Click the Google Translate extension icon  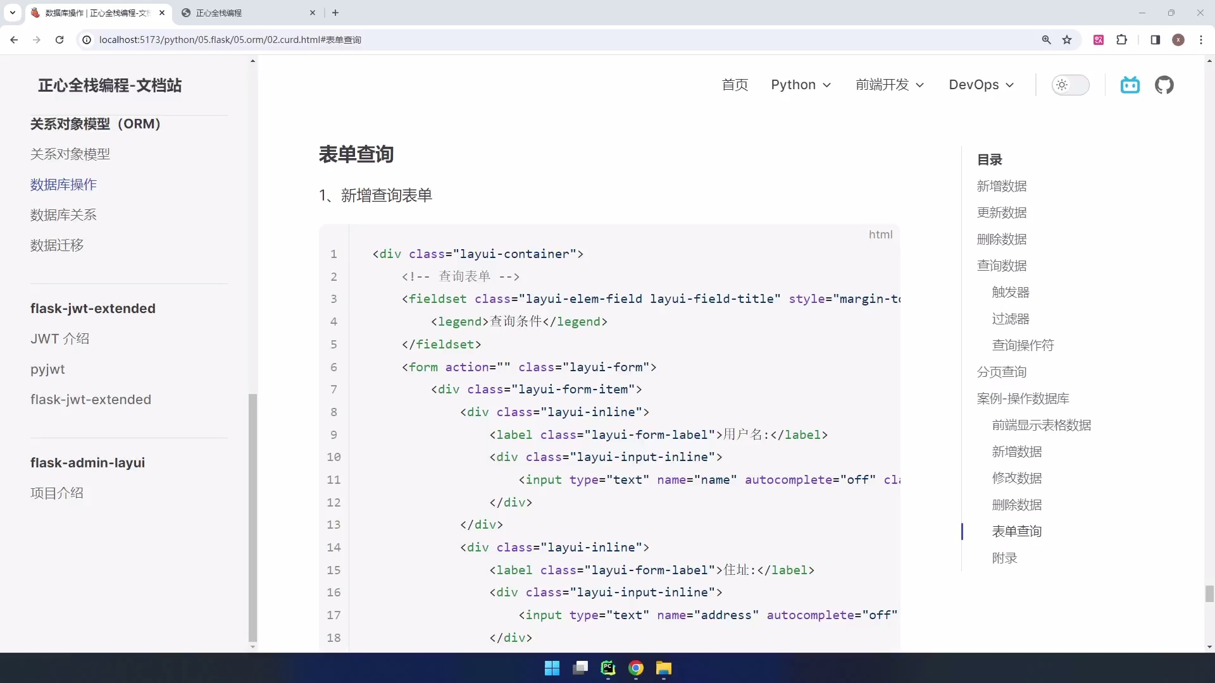1099,39
